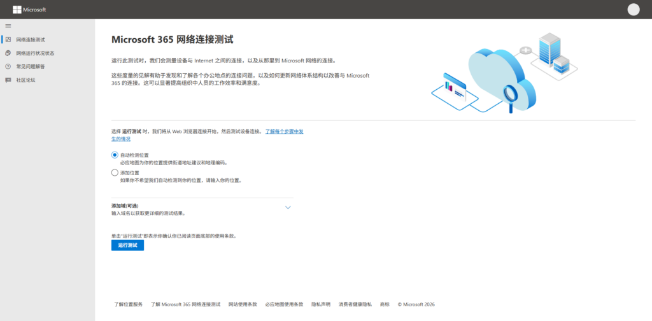Expand the 添加域(可选) chevron

pos(288,207)
